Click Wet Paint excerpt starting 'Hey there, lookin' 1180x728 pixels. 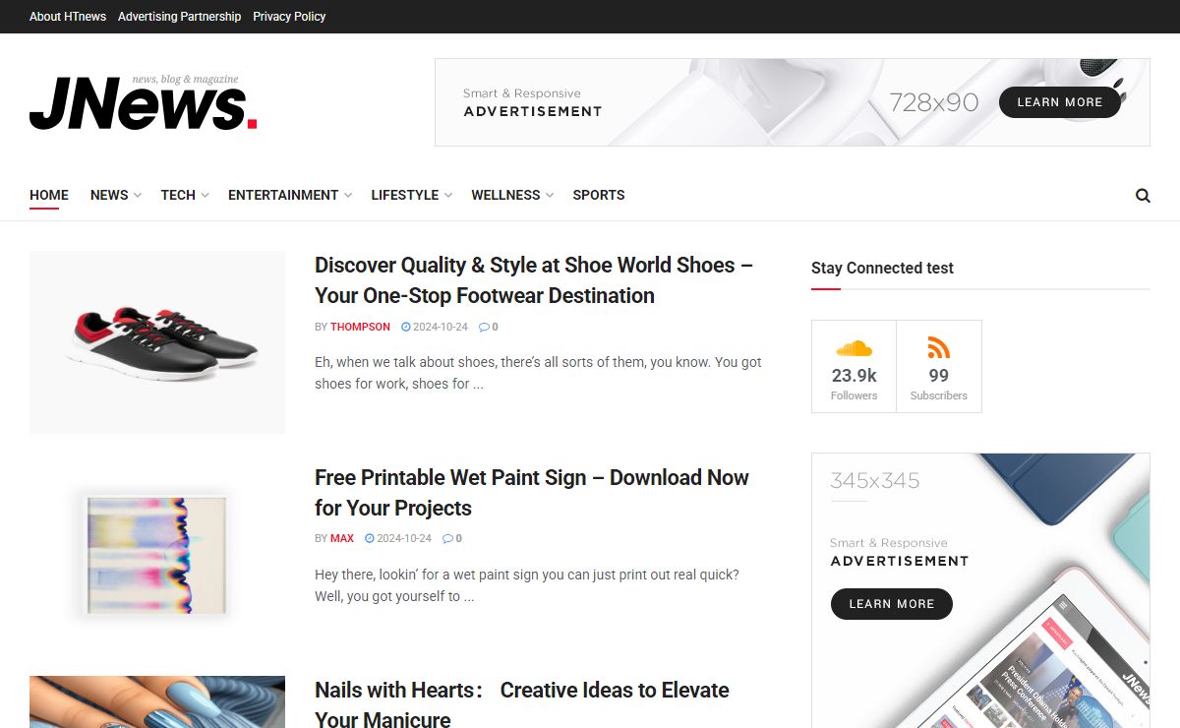click(527, 585)
